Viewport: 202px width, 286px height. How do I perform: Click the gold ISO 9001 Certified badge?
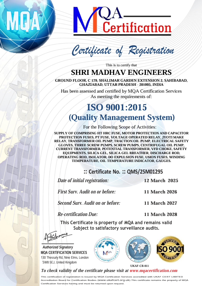pos(170,249)
